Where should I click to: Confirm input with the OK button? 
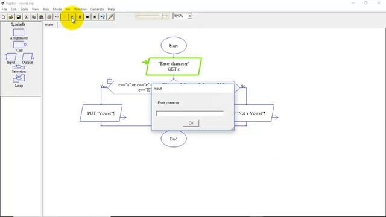tap(191, 123)
